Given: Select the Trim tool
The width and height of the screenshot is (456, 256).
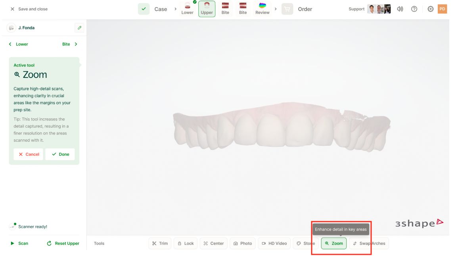Looking at the screenshot, I should click(x=160, y=243).
